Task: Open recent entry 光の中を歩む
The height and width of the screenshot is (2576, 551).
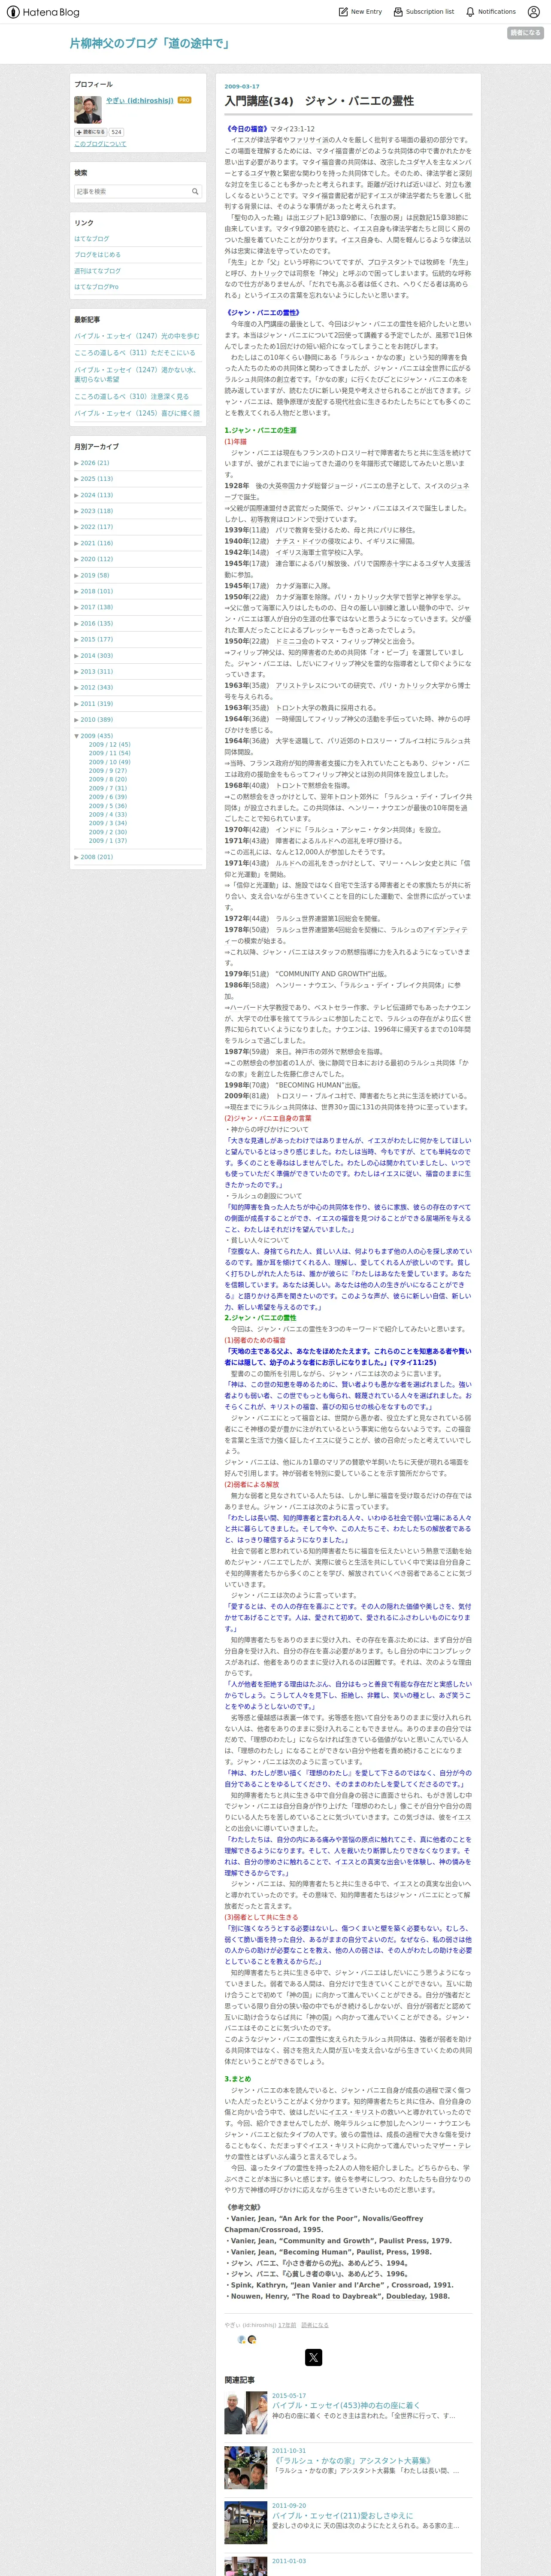Action: 137,336
